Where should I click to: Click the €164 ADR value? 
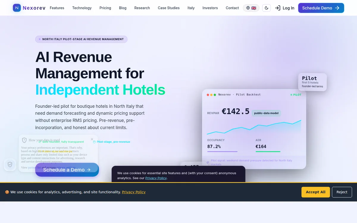[261, 147]
